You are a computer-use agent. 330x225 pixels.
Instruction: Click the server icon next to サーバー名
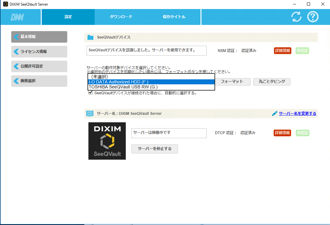click(x=90, y=113)
